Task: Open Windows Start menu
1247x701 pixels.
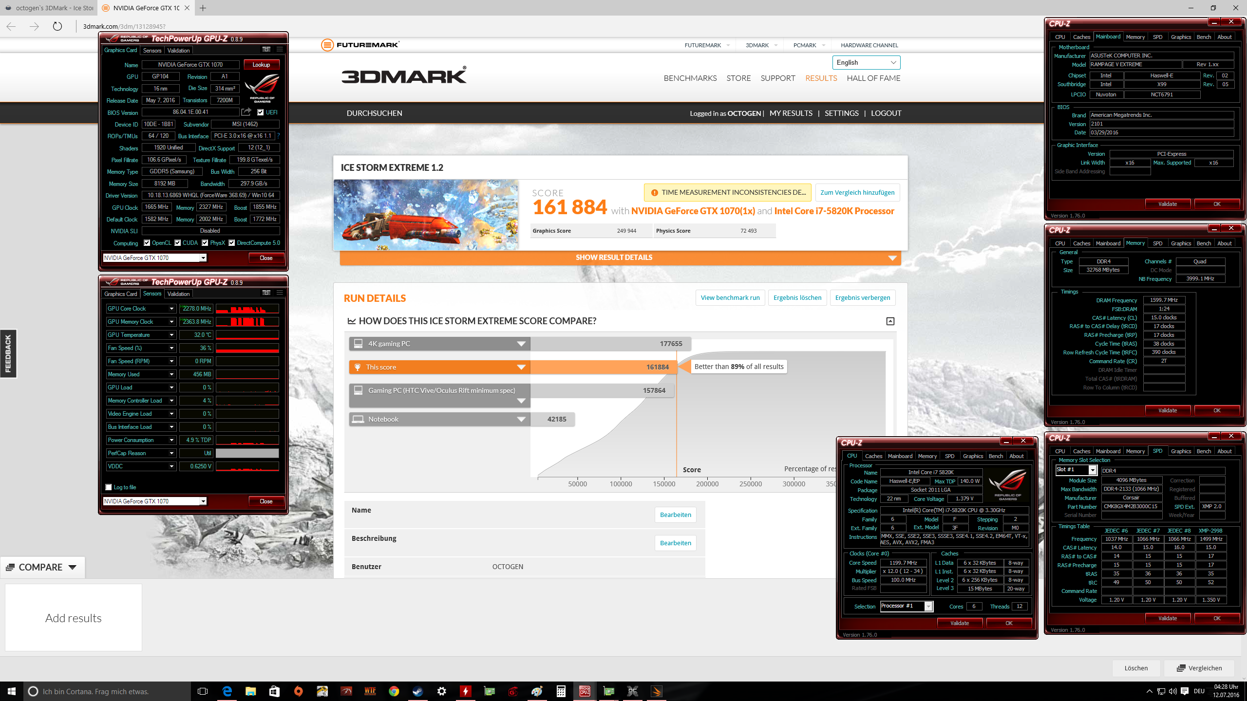Action: point(12,691)
